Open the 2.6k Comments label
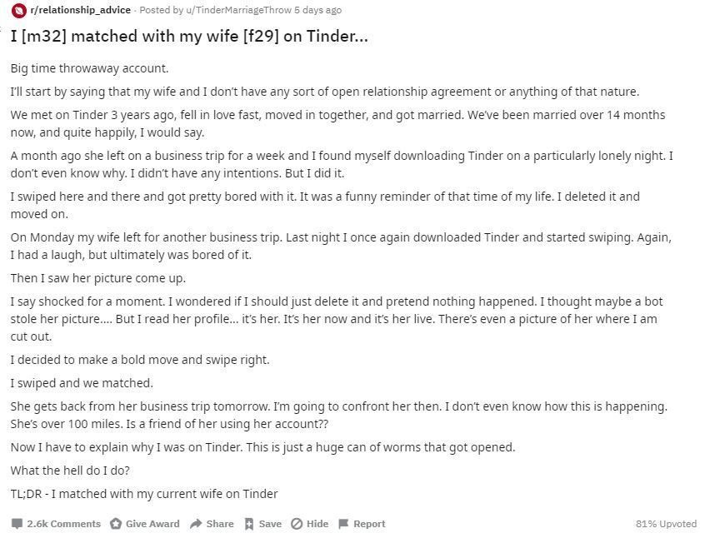This screenshot has height=548, width=710. 63,524
